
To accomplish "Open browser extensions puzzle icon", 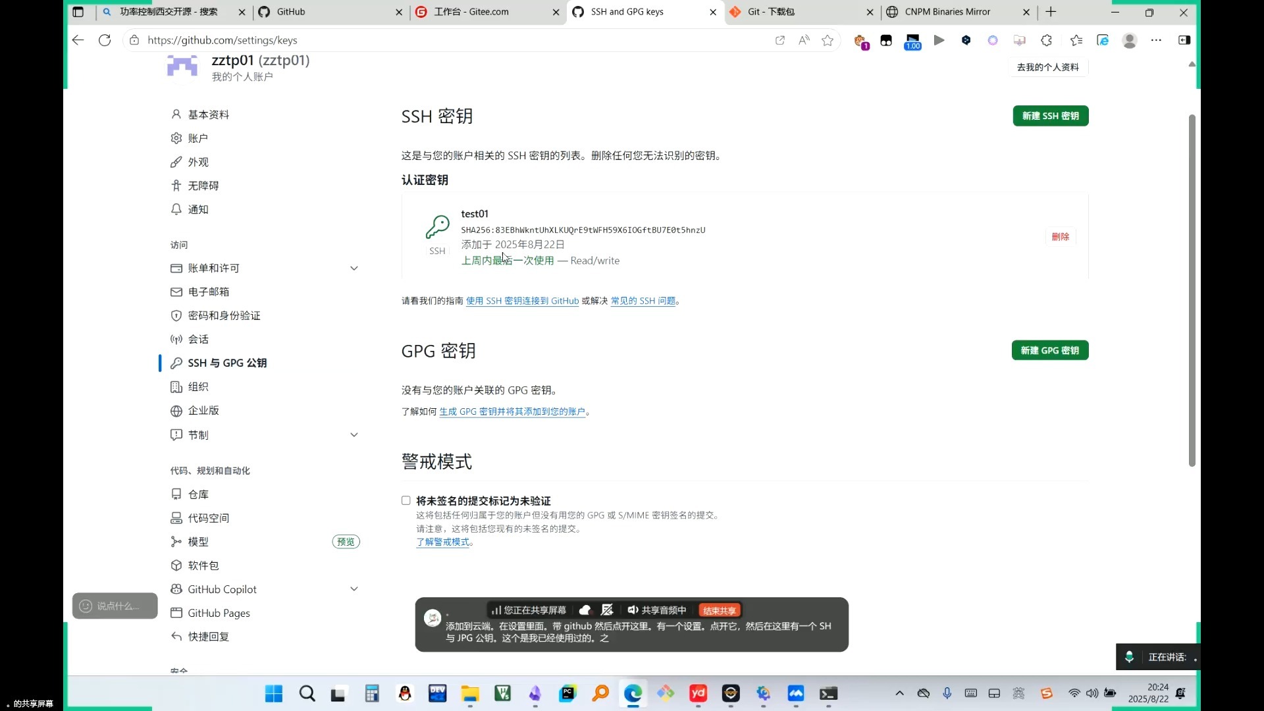I will 1046,40.
